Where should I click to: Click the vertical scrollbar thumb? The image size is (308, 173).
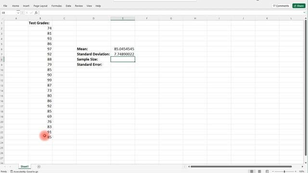[306, 87]
